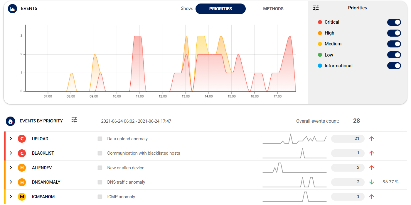The image size is (411, 205).
Task: Turn off the High priority toggle
Action: 394,33
